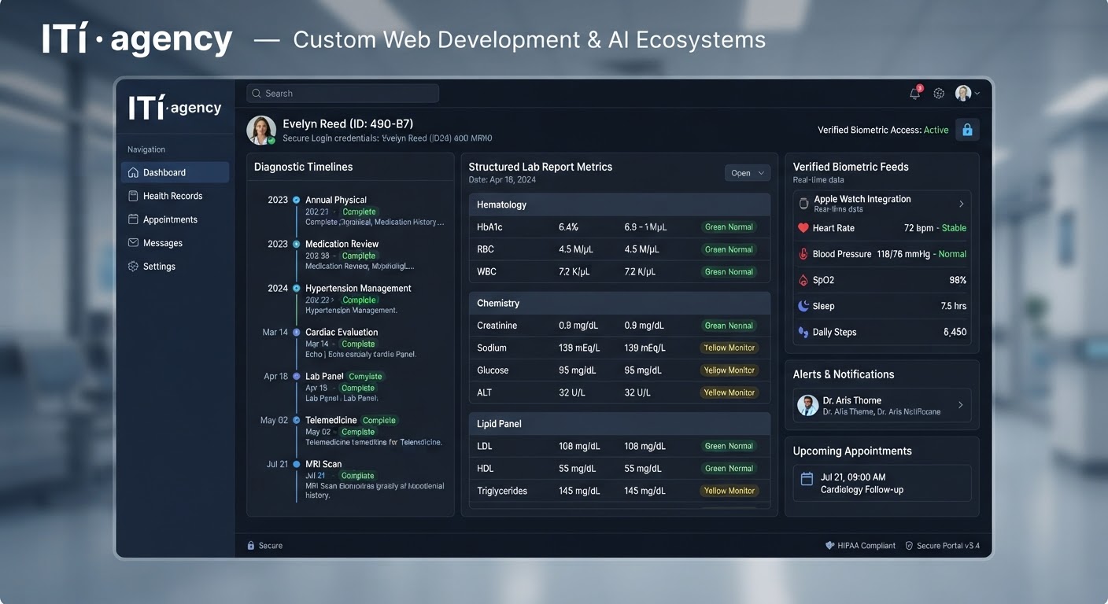1108x604 pixels.
Task: Click Dr. Aris Thorne's avatar
Action: 807,405
